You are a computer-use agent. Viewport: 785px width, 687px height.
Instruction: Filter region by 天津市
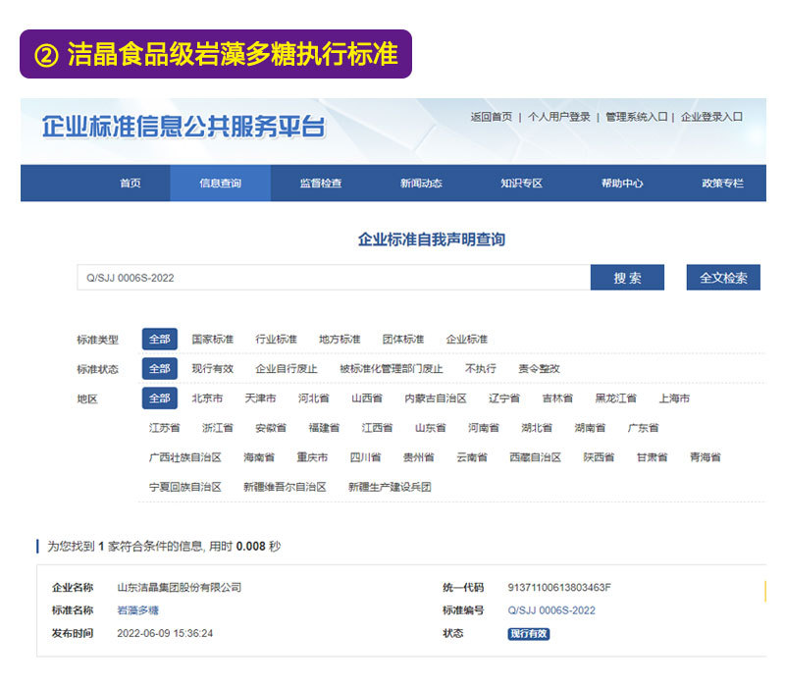[x=260, y=398]
